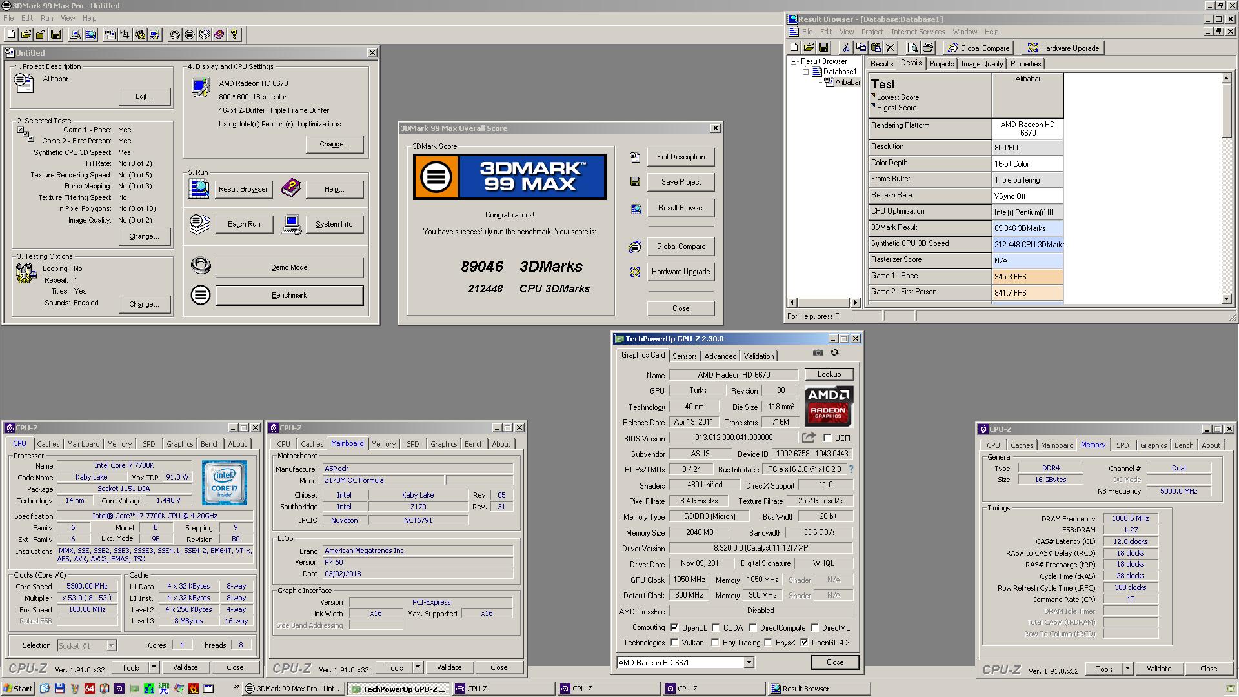The width and height of the screenshot is (1239, 697).
Task: Click display settings monitor icon in 3DMark toolbar
Action: click(155, 35)
